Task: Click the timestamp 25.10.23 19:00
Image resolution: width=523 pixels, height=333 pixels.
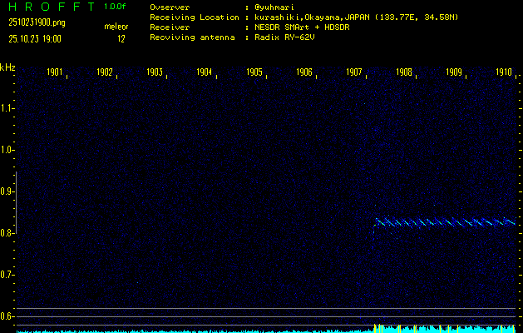Action: pyautogui.click(x=35, y=39)
